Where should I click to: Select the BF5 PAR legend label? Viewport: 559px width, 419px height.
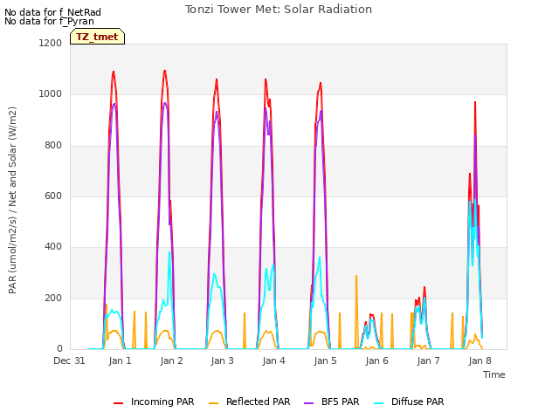point(340,402)
